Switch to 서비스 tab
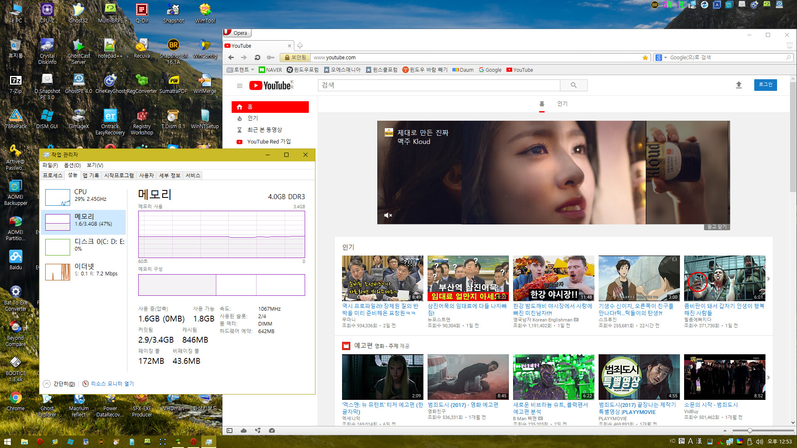Viewport: 797px width, 448px height. click(193, 175)
